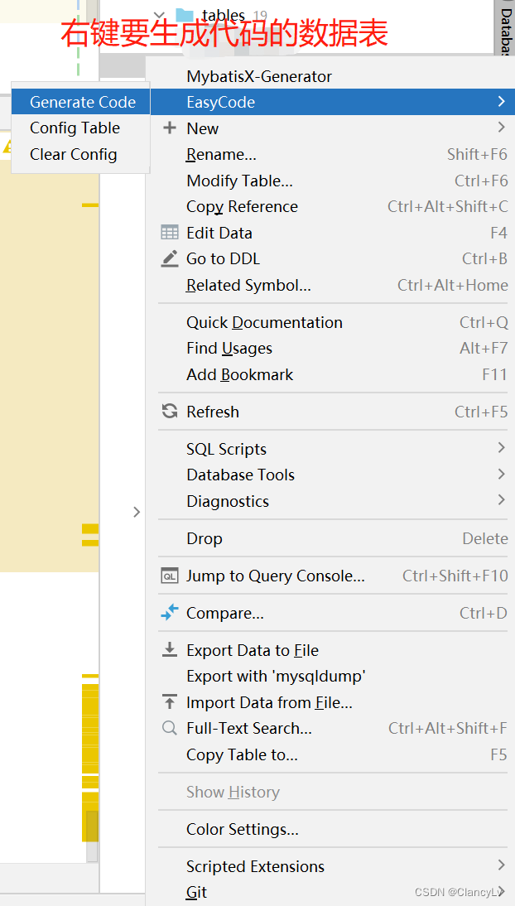Choose Related Symbol... menu entry
Image resolution: width=515 pixels, height=906 pixels.
[x=332, y=285]
